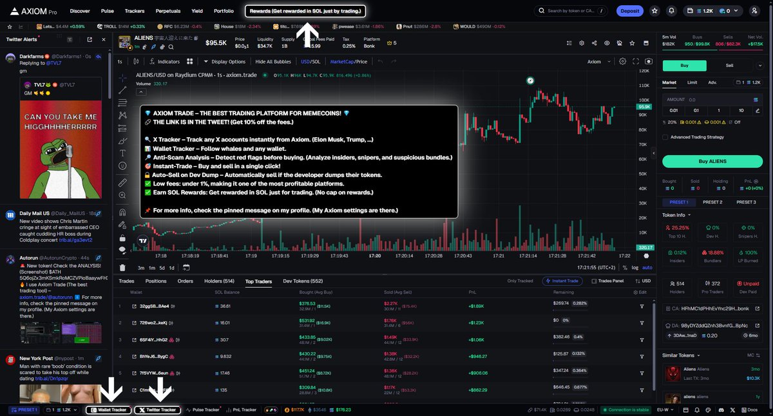Select the ruler measure tool
The image size is (773, 416).
[122, 183]
